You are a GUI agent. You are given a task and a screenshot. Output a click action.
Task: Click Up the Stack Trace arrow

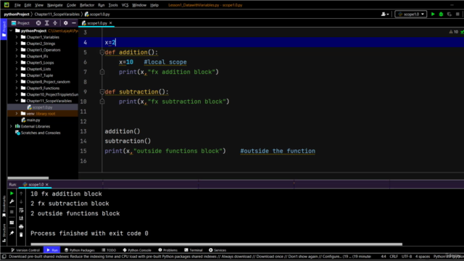[21, 194]
